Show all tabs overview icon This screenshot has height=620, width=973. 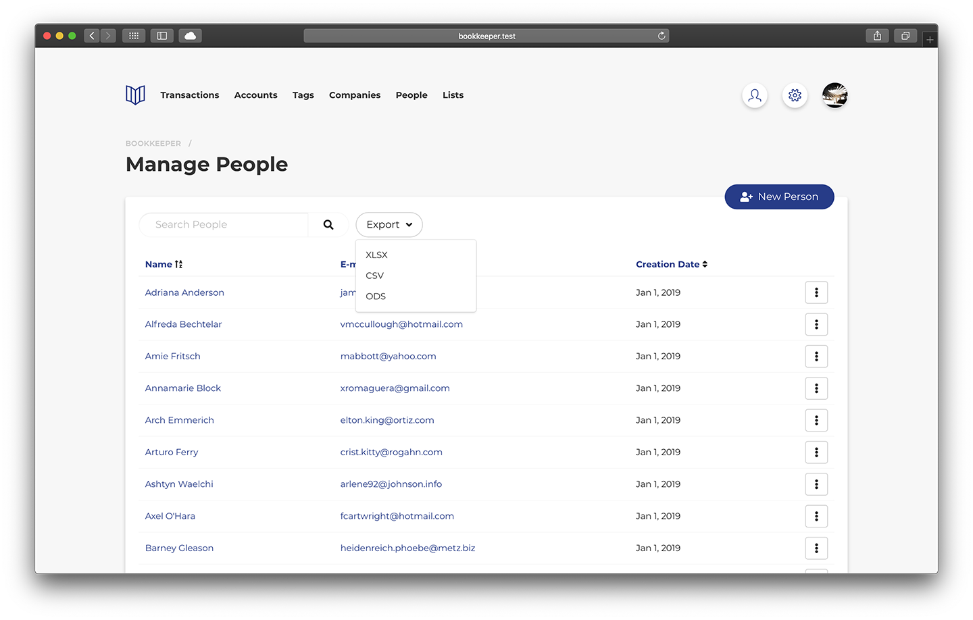(x=905, y=36)
